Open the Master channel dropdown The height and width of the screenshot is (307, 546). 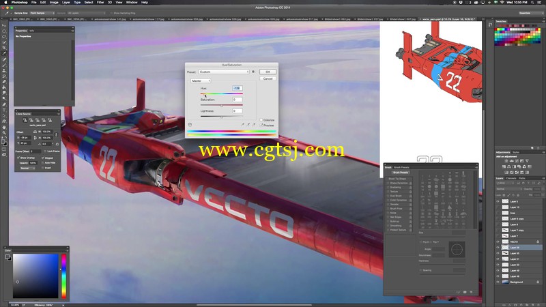(x=201, y=81)
